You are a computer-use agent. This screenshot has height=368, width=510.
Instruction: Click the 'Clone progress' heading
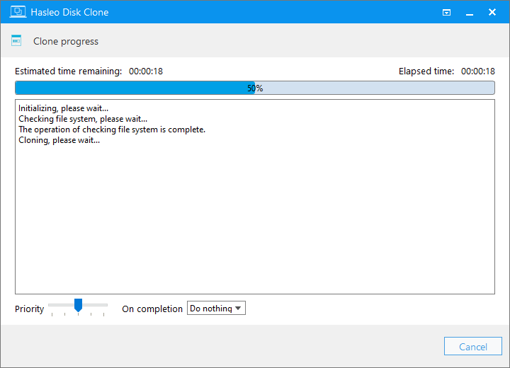[66, 41]
